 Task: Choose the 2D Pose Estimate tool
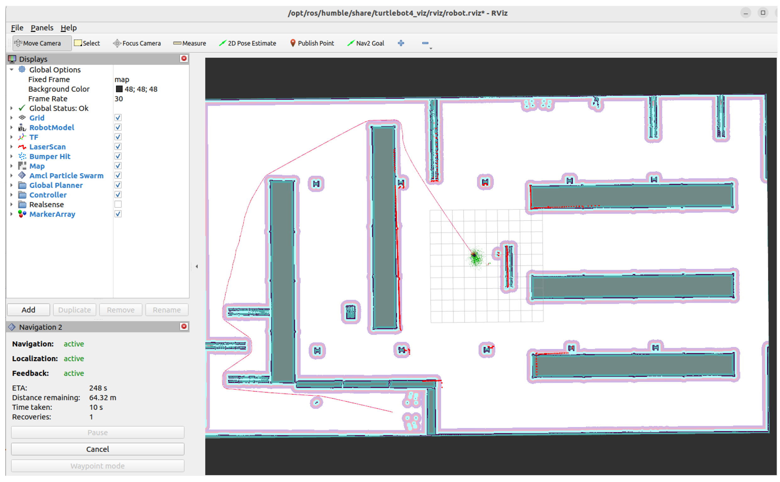coord(247,43)
